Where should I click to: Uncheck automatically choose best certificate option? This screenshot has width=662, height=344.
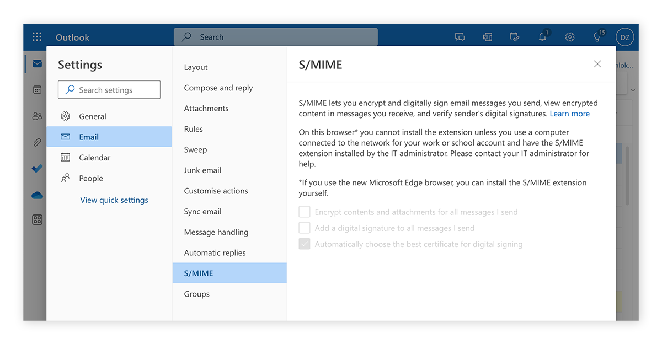click(x=304, y=243)
